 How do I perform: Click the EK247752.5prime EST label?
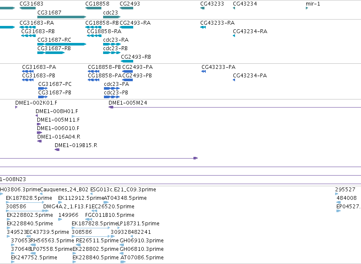[34, 258]
